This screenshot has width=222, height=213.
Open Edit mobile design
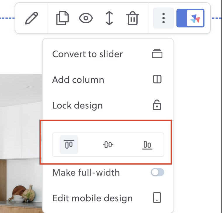tap(92, 198)
